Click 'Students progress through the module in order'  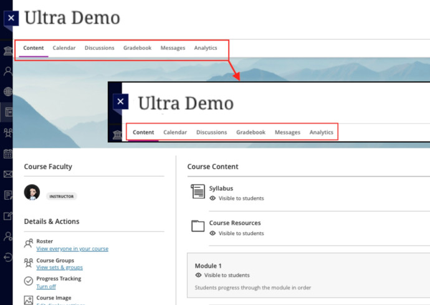[x=253, y=288]
